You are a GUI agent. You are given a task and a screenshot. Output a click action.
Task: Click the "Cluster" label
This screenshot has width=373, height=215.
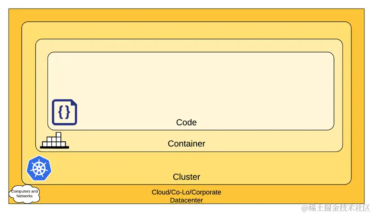(186, 177)
